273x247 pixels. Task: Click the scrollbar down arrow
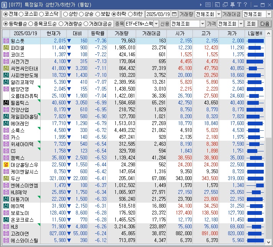268,242
